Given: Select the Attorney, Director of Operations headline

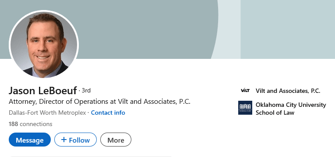Looking at the screenshot, I should point(99,102).
